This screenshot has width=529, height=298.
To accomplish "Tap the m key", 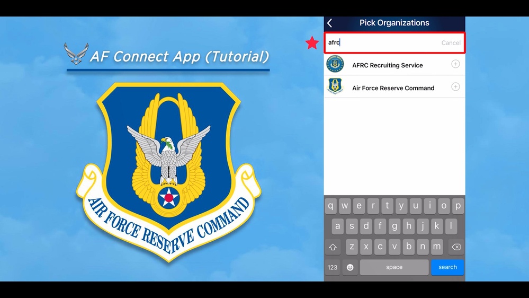I will pos(437,247).
